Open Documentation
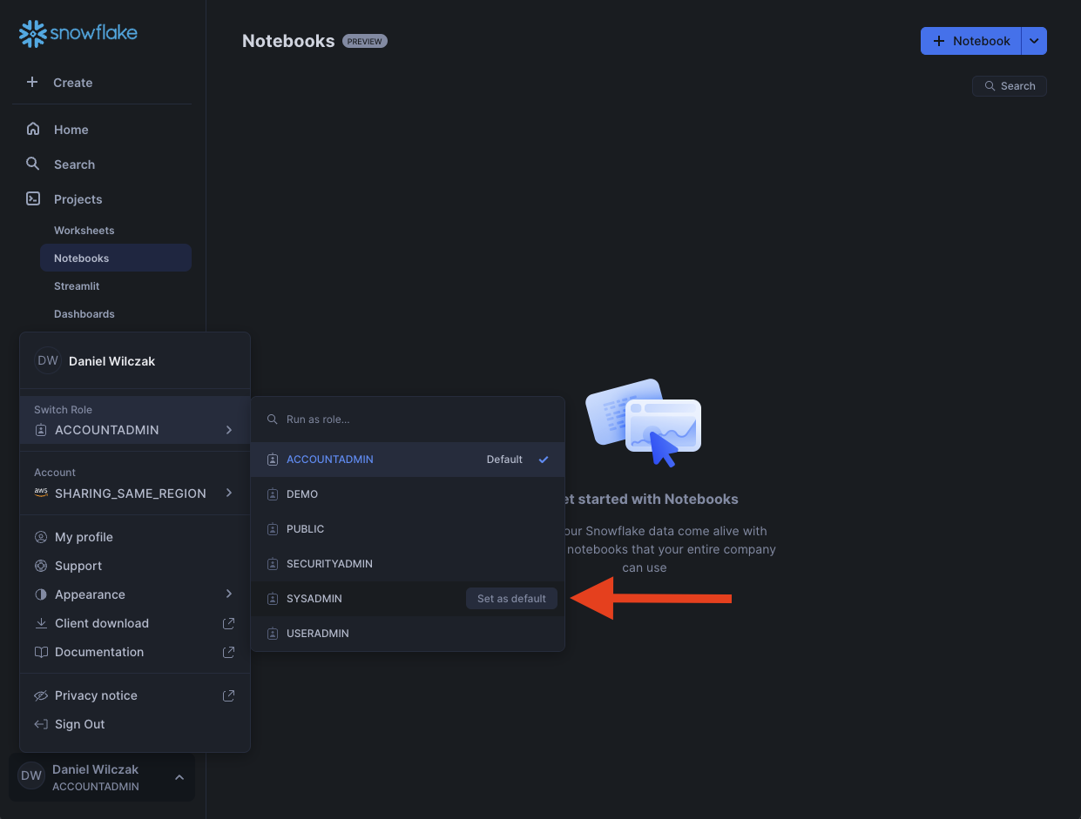 point(135,652)
